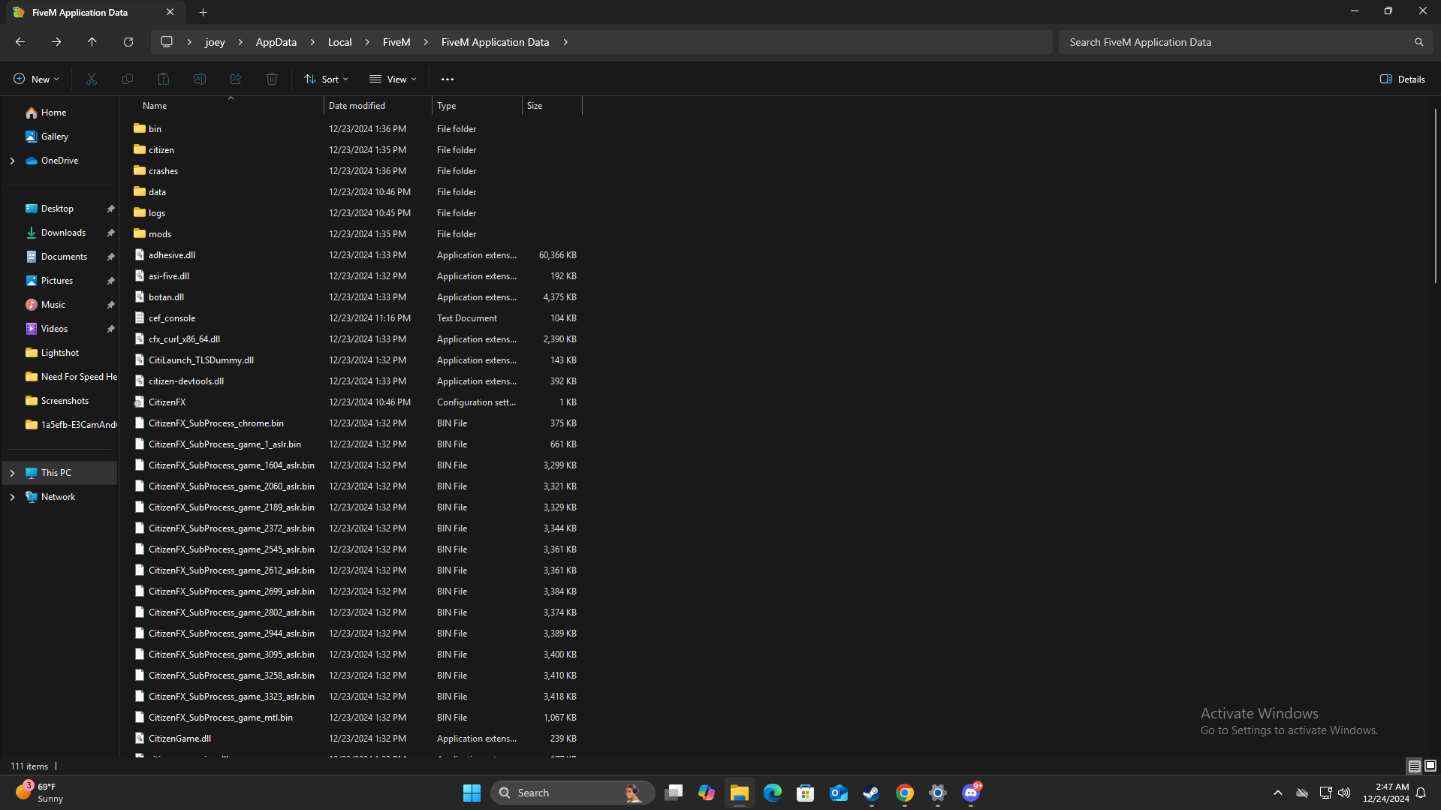Unpin Videos from Quick access
This screenshot has width=1441, height=810.
[x=110, y=329]
